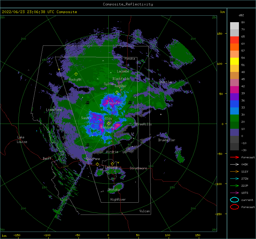The height and width of the screenshot is (239, 256).
Task: Choose the green 22JP arrow icon
Action: tap(234, 186)
